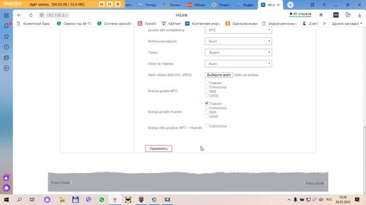Open the notifications bell in the sidebar
This screenshot has width=366, height=205.
pos(6,26)
